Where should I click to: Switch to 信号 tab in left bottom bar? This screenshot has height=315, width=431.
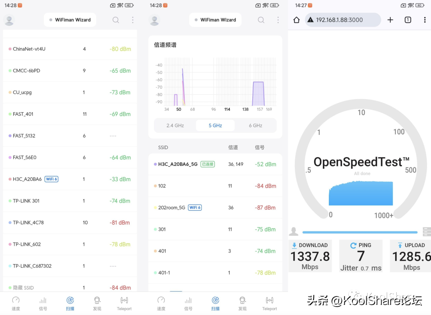[43, 303]
